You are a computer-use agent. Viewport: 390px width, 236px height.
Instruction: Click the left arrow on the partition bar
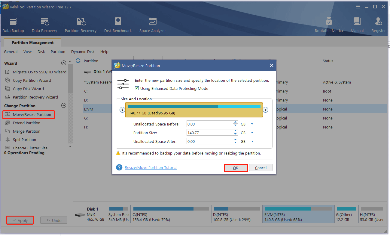click(x=122, y=110)
